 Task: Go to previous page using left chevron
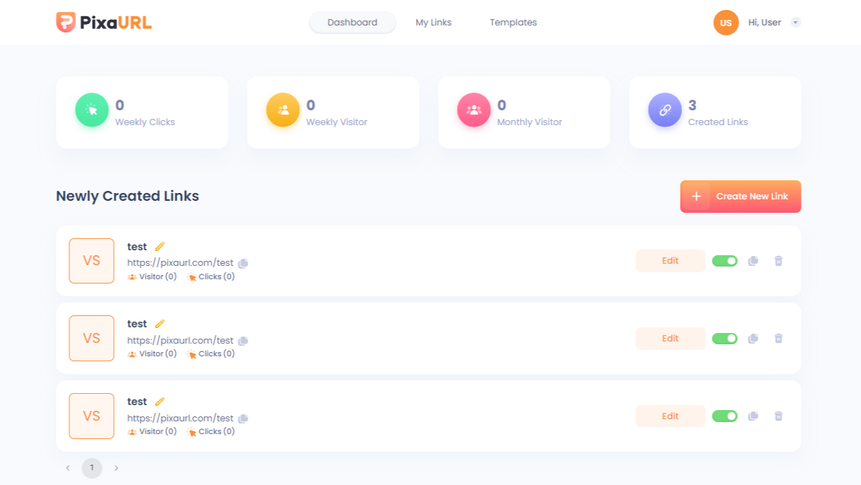pos(68,468)
